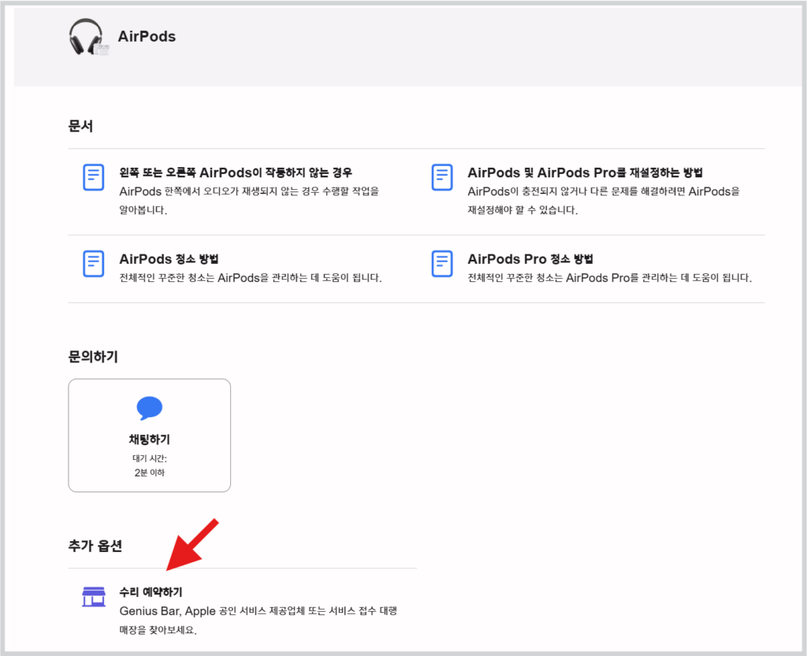Click the '대기 시간: 2분 이하' text
Screen dimensions: 807x656
[149, 465]
